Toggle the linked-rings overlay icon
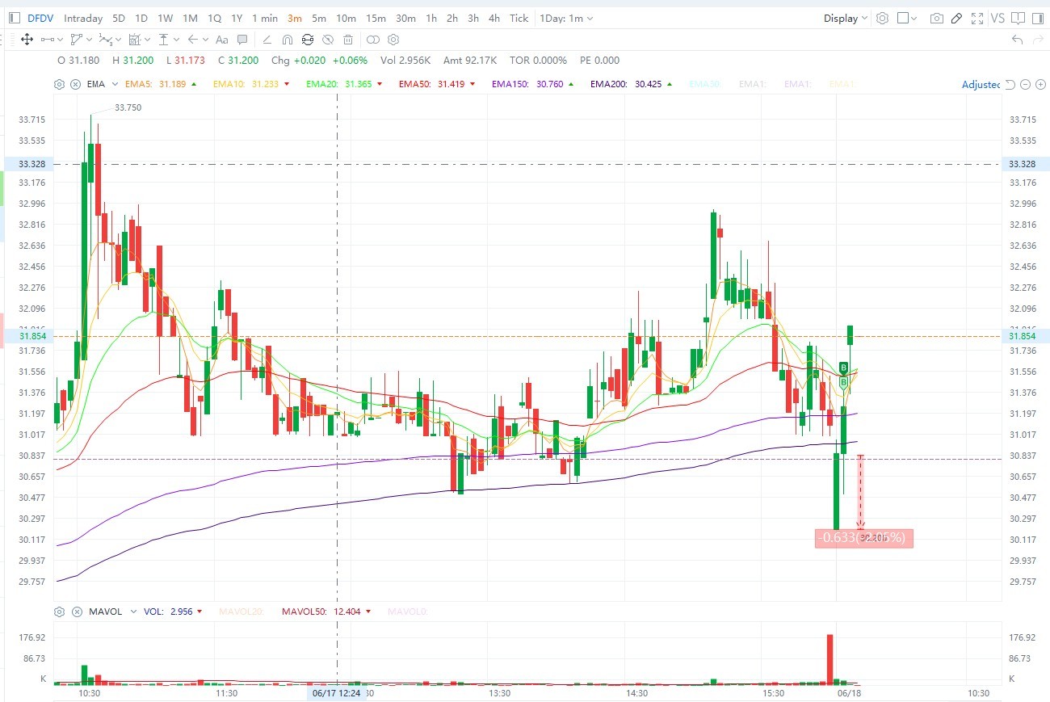The width and height of the screenshot is (1050, 702). 372,39
